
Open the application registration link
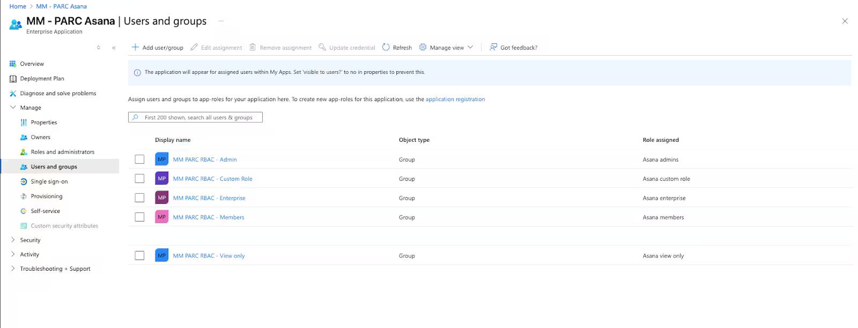click(x=455, y=99)
